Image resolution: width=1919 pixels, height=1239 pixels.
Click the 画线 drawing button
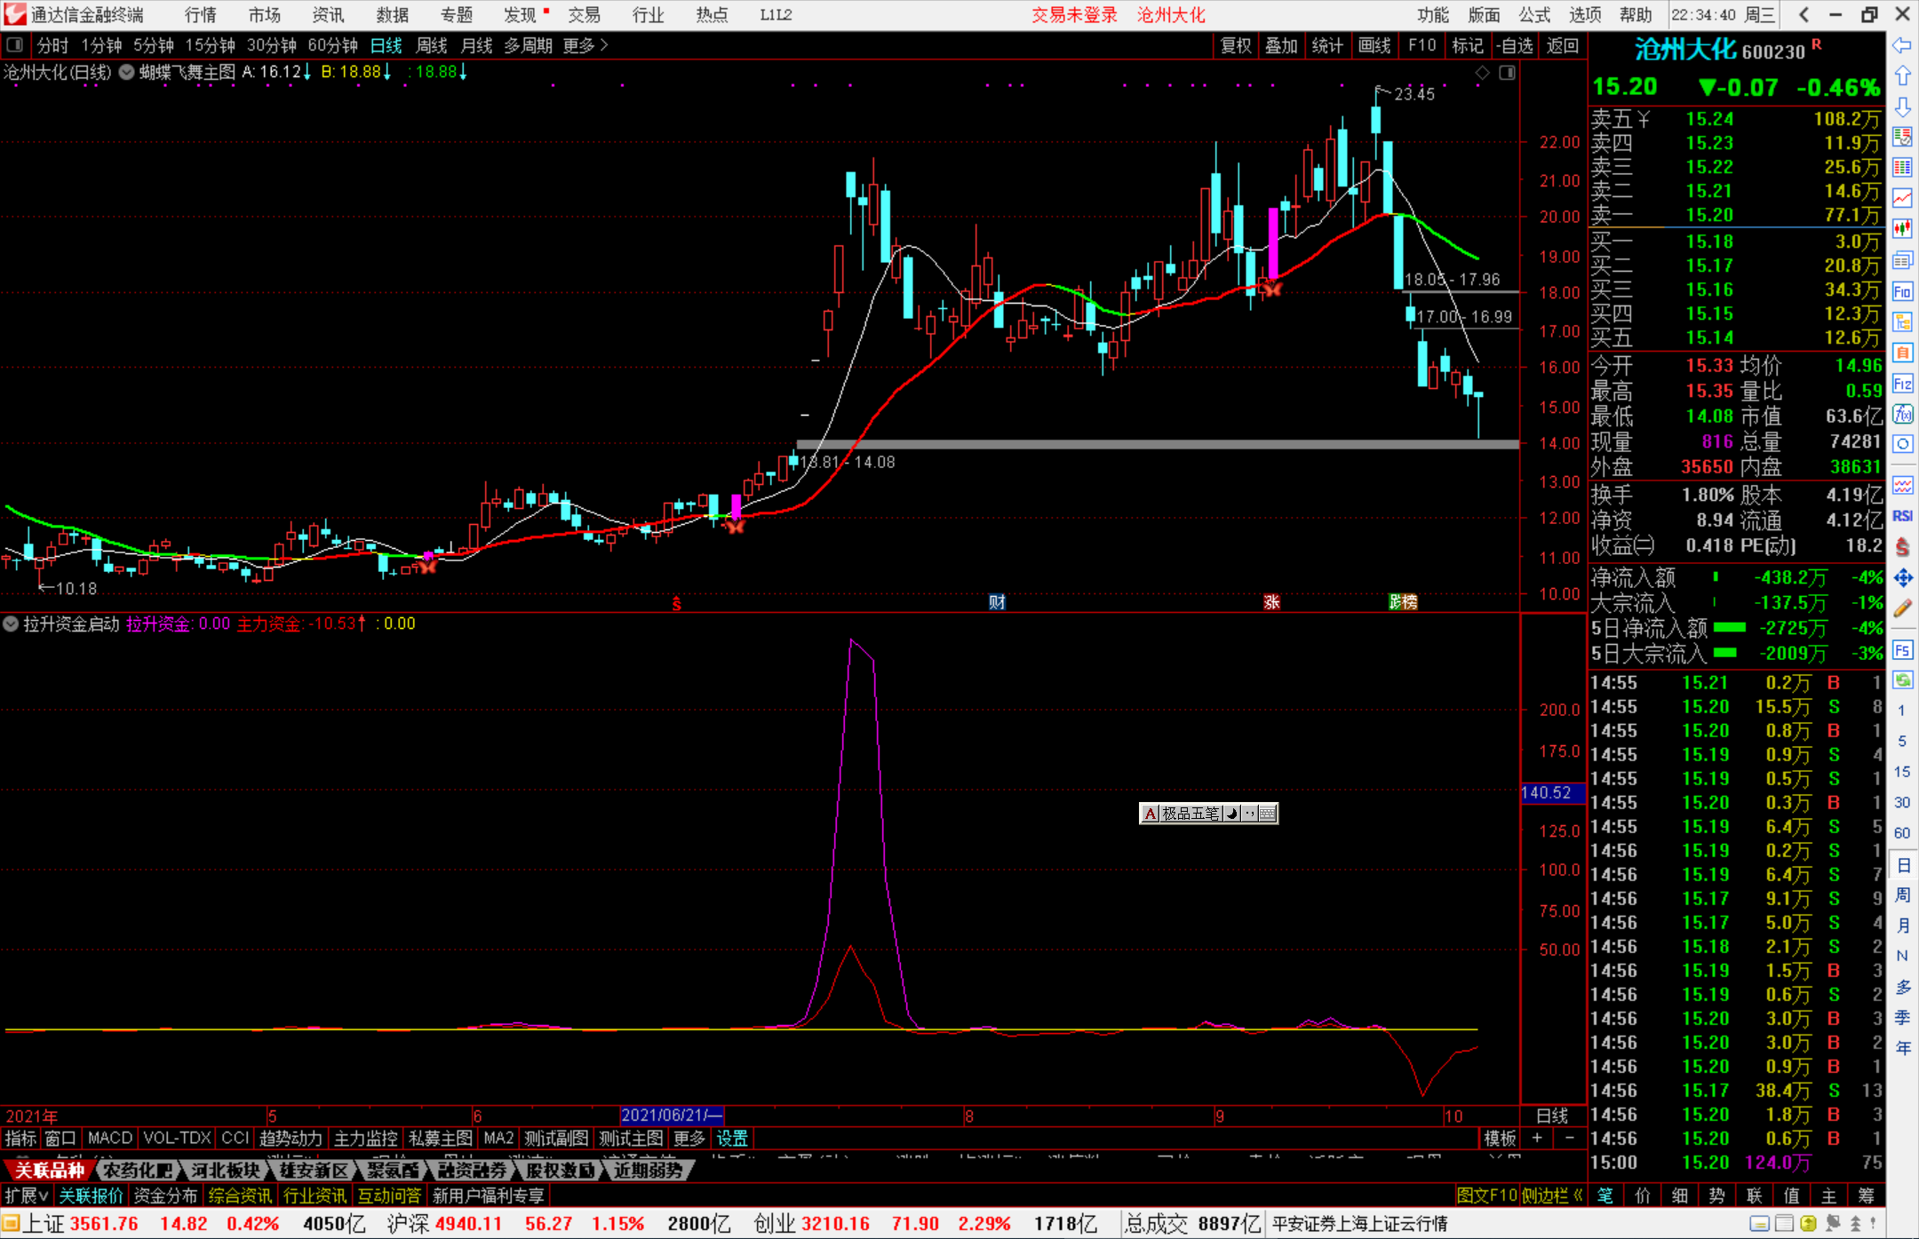(1374, 45)
